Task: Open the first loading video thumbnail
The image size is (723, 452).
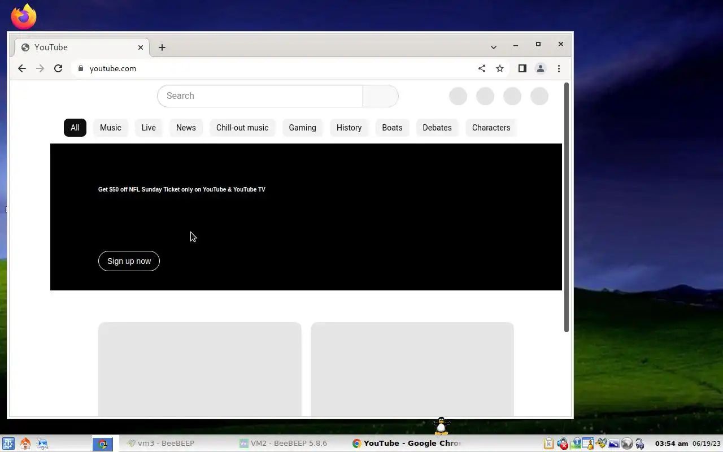Action: click(200, 369)
